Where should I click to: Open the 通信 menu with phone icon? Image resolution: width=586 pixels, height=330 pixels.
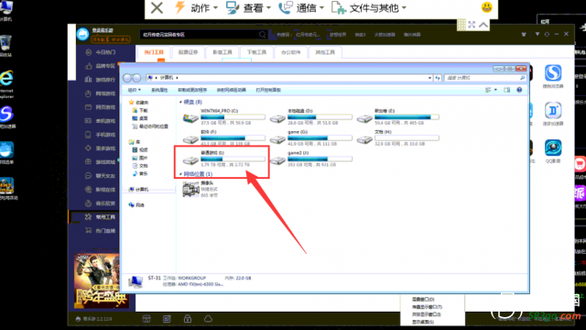tap(301, 8)
